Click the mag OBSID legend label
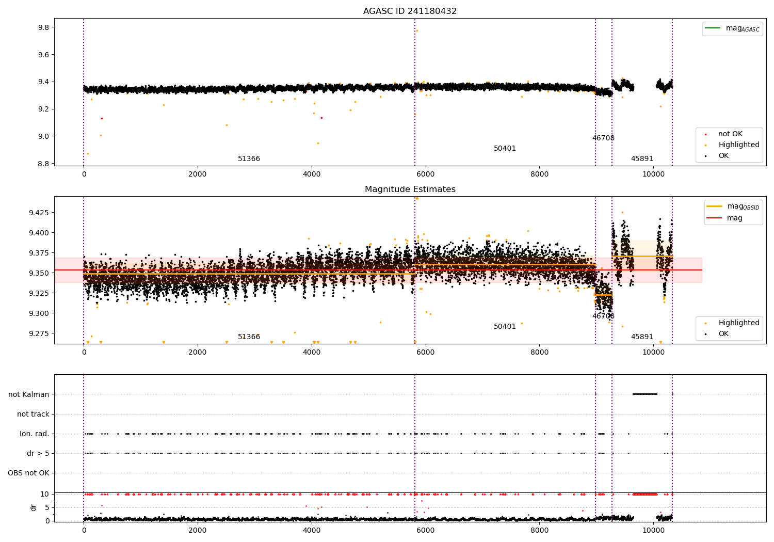The height and width of the screenshot is (542, 774). [x=743, y=206]
